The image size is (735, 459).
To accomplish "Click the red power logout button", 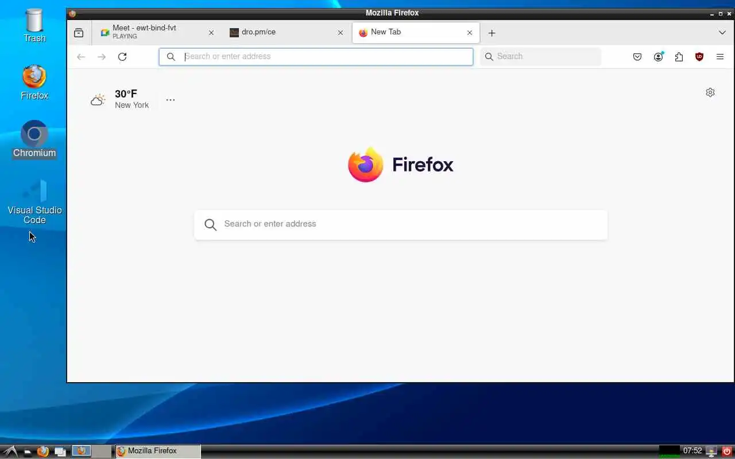I will click(x=727, y=452).
